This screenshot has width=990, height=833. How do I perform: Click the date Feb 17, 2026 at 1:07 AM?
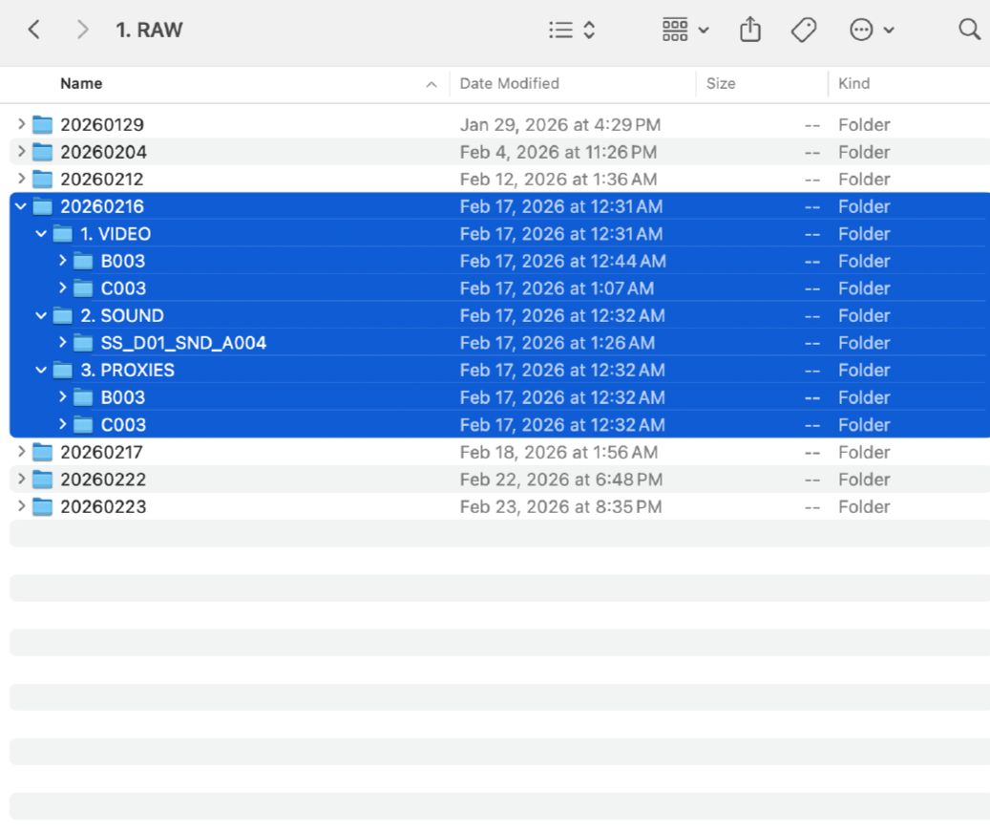pyautogui.click(x=557, y=288)
